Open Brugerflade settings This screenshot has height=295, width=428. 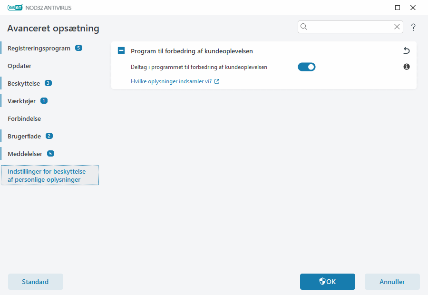pyautogui.click(x=25, y=136)
